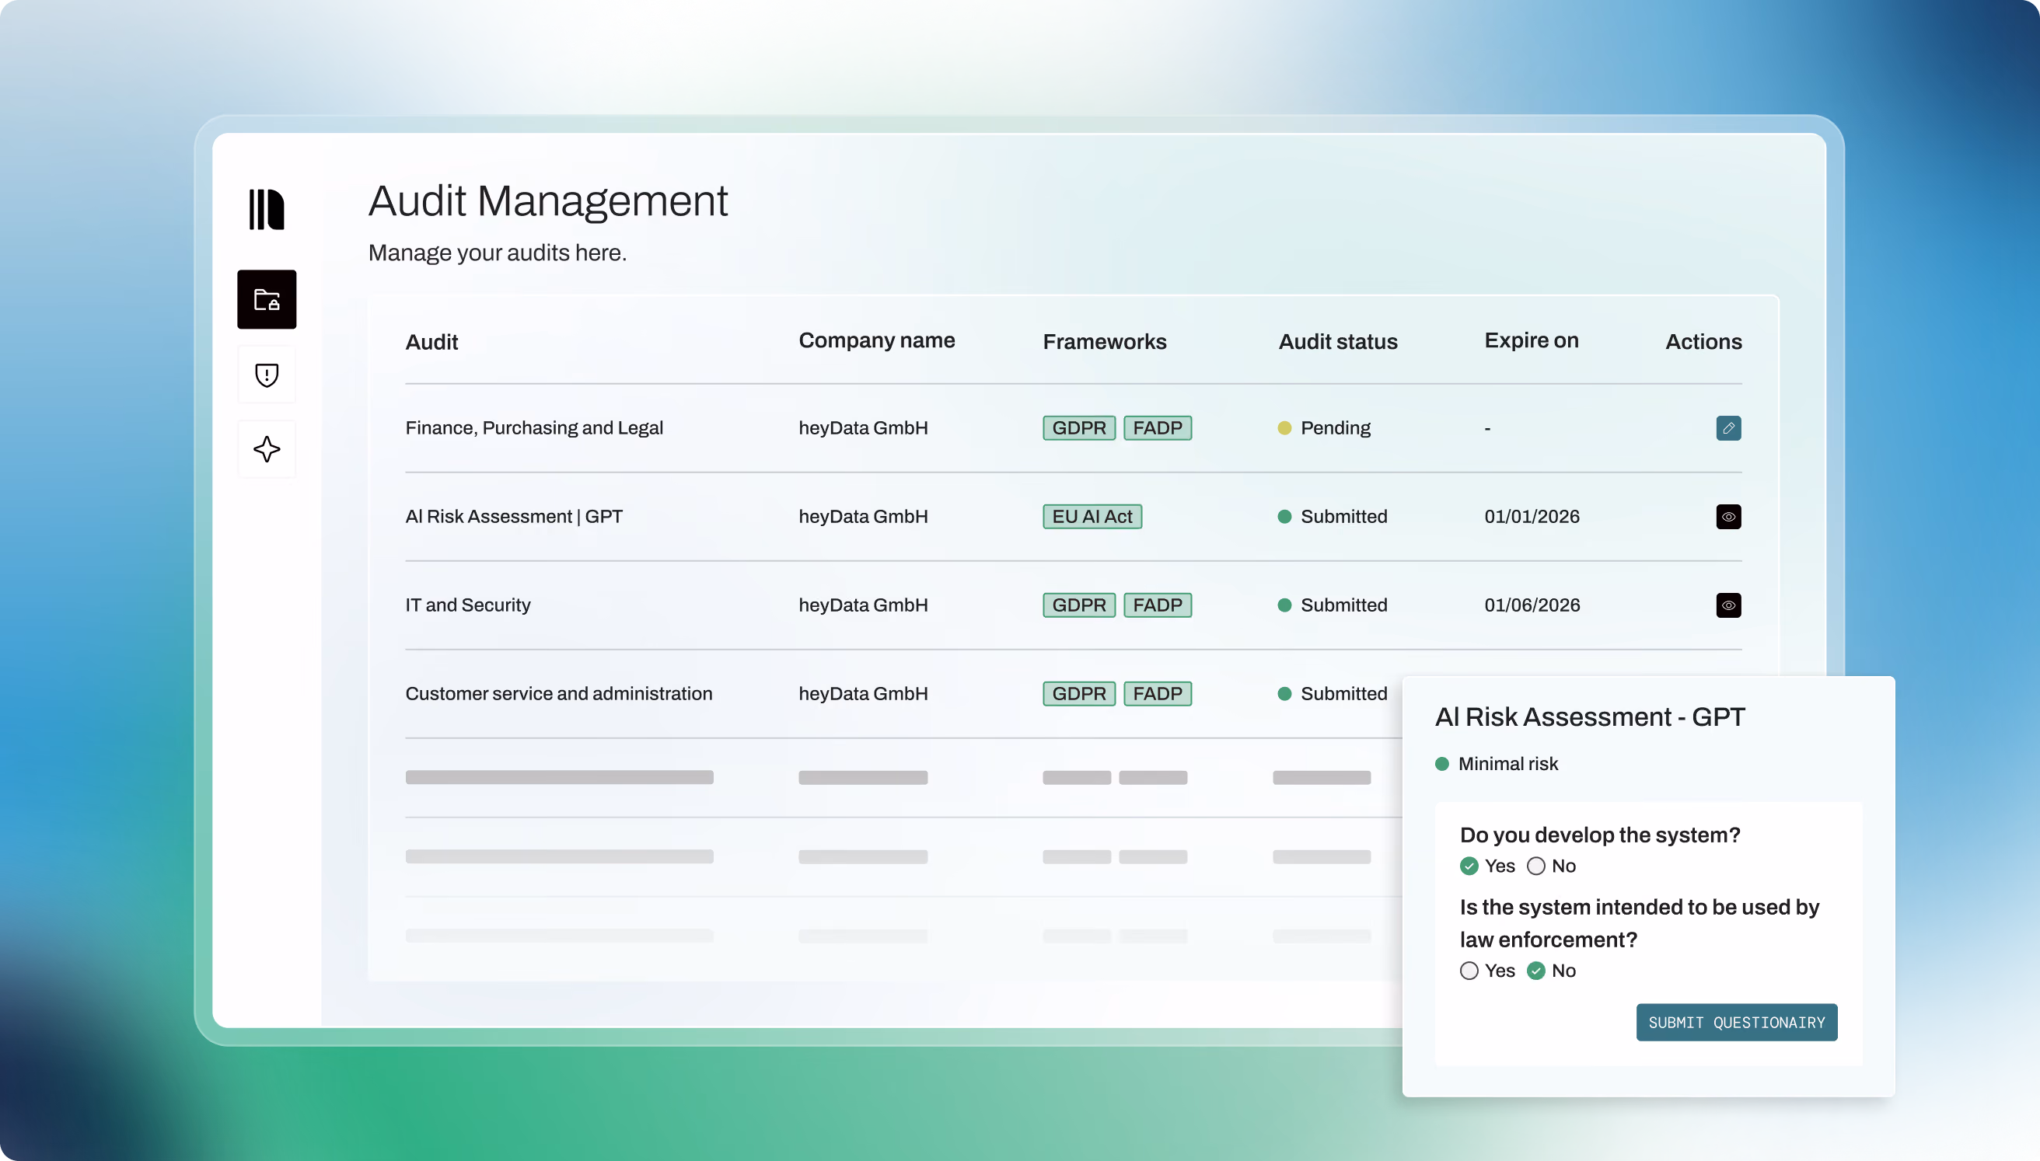
Task: Click the Audit column header
Action: click(431, 342)
